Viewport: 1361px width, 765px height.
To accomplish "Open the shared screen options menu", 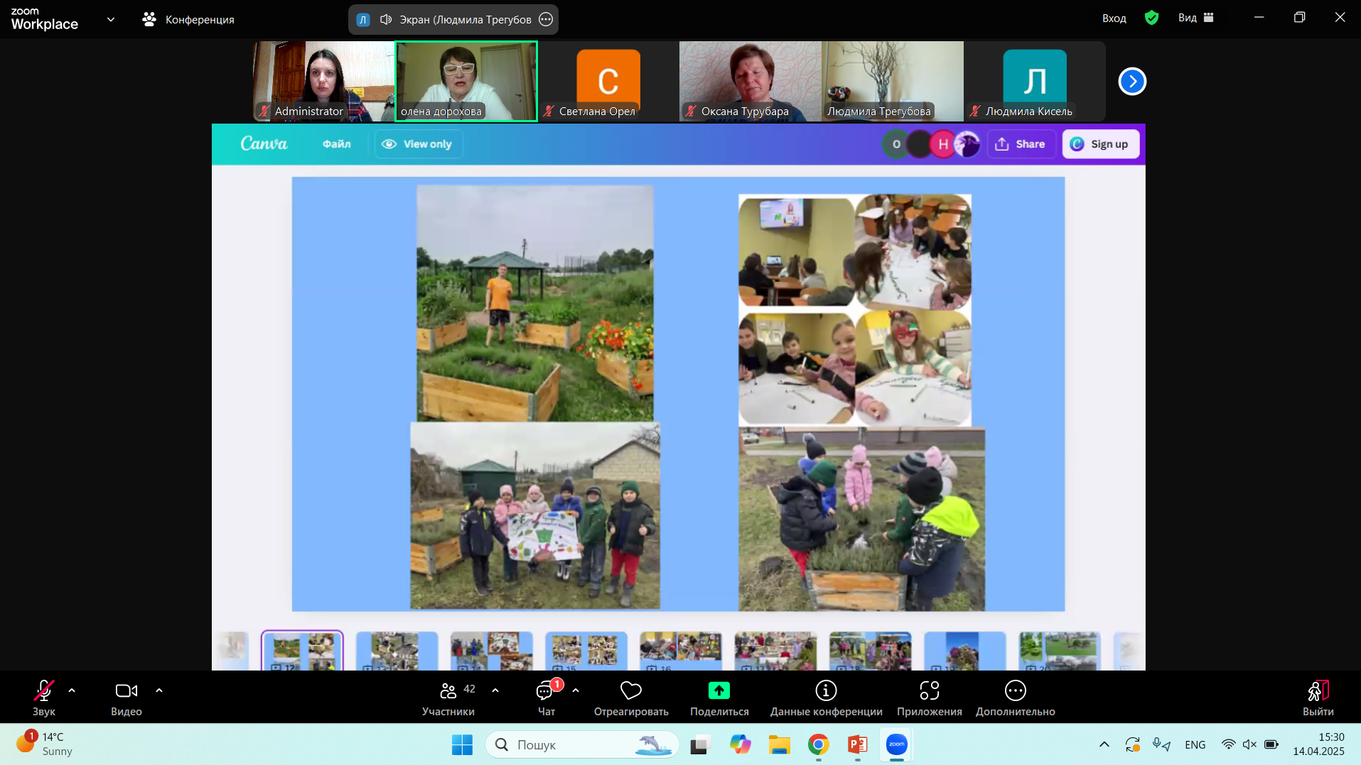I will (x=546, y=20).
